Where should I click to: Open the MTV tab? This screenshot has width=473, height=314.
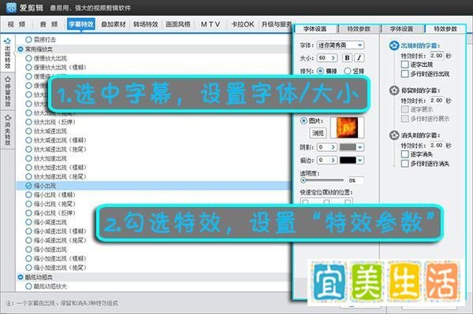point(210,24)
